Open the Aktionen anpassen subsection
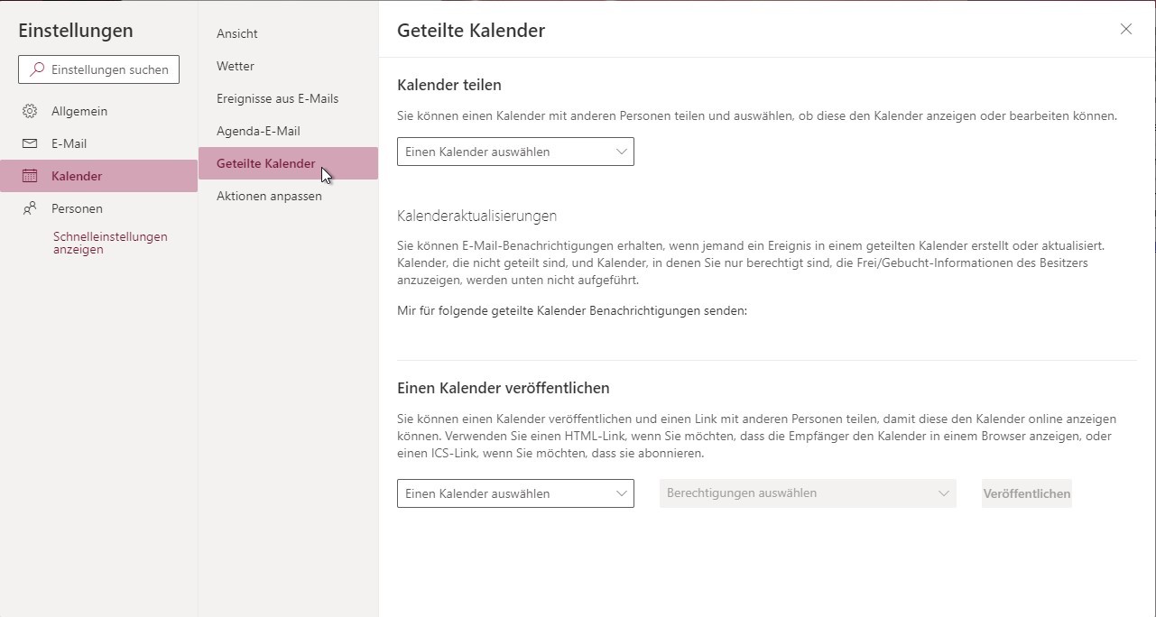The image size is (1156, 617). pos(288,196)
